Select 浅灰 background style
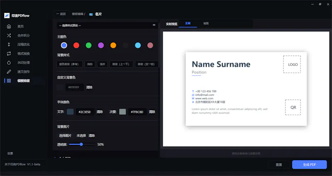This screenshot has height=176, width=332. [103, 64]
